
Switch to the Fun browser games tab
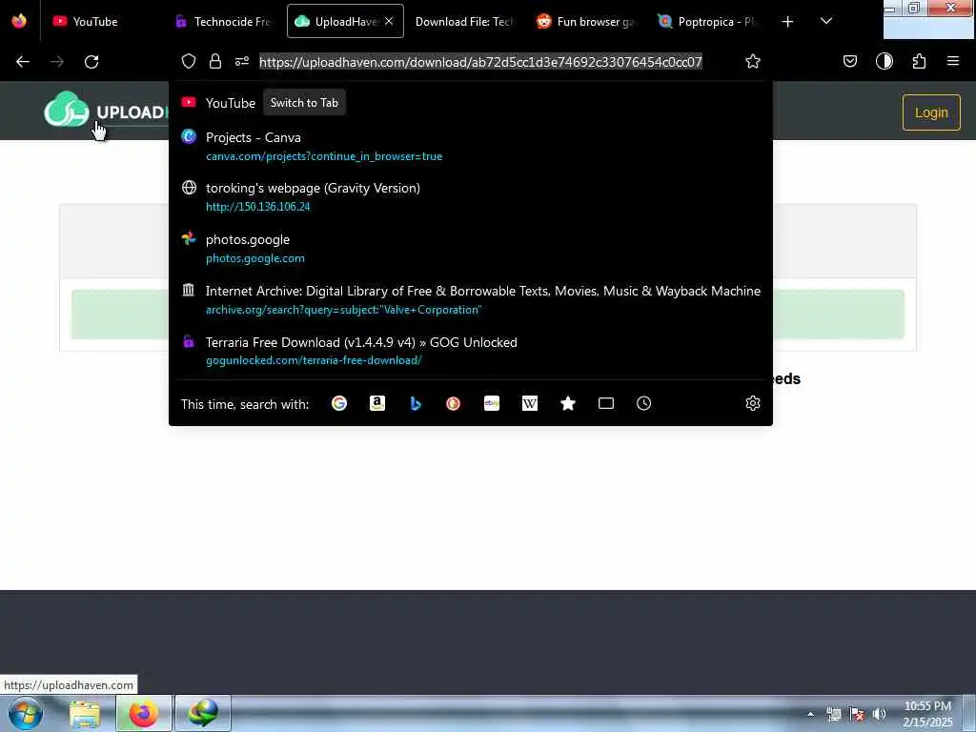coord(587,21)
